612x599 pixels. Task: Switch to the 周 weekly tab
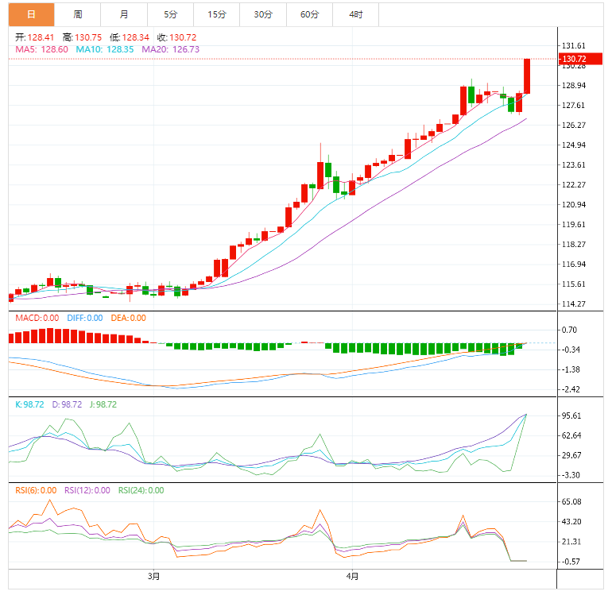click(x=78, y=14)
